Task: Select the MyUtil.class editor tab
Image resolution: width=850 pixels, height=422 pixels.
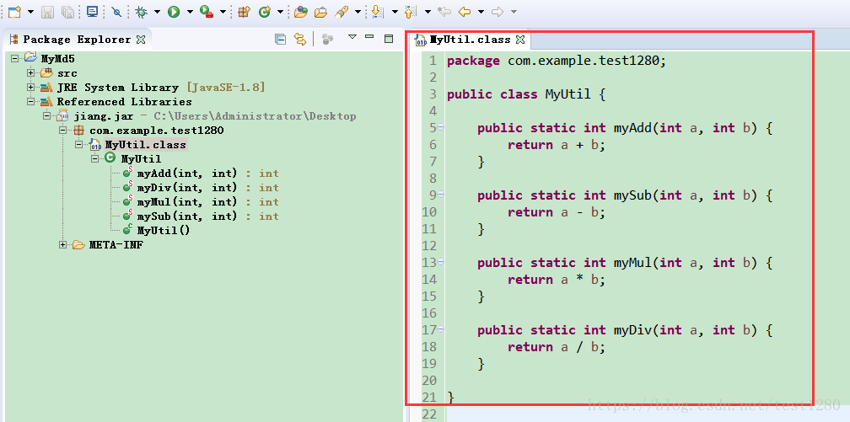Action: [x=470, y=40]
